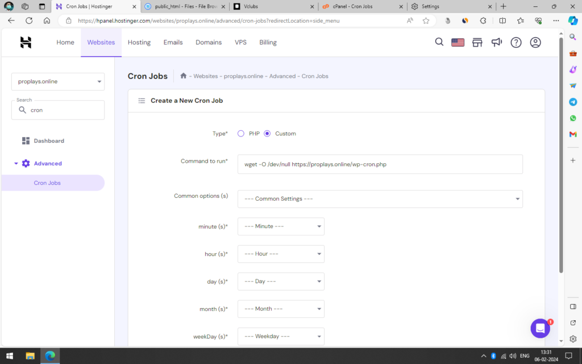Open the Billing navigation link
The image size is (582, 364).
pyautogui.click(x=268, y=43)
